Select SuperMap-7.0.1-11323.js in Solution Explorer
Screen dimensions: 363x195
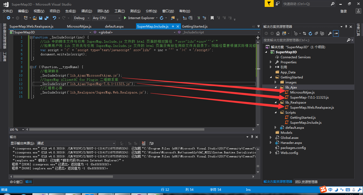(x=309, y=97)
